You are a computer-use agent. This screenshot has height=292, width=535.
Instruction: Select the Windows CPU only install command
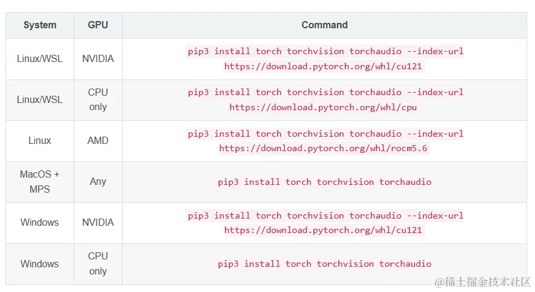[324, 264]
